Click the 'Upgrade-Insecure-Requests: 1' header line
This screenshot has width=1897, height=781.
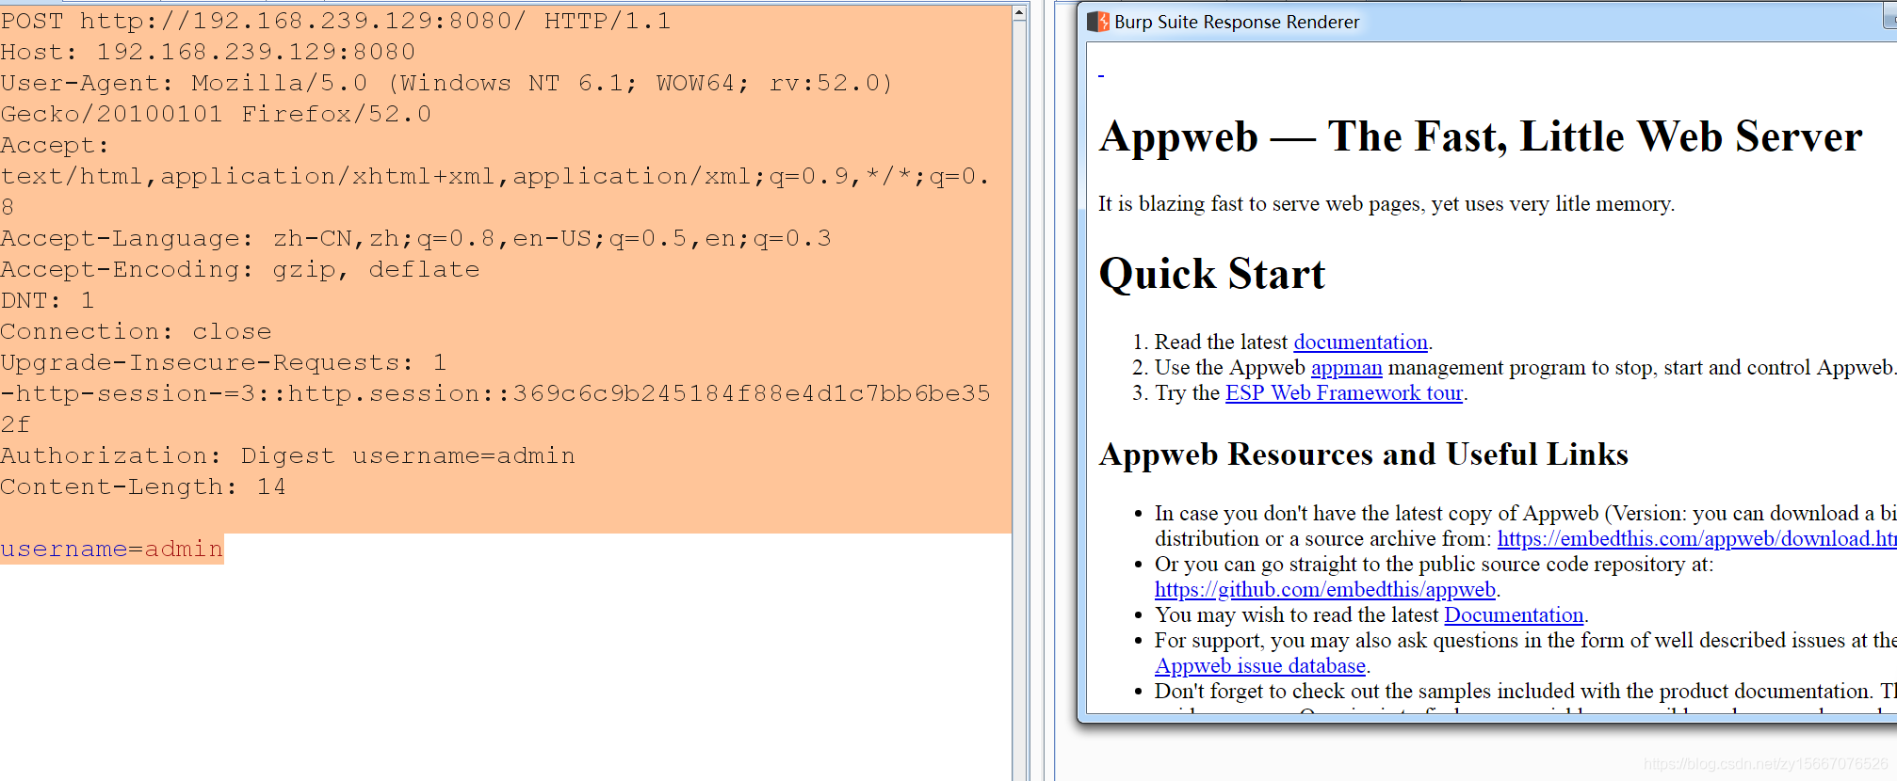point(223,362)
